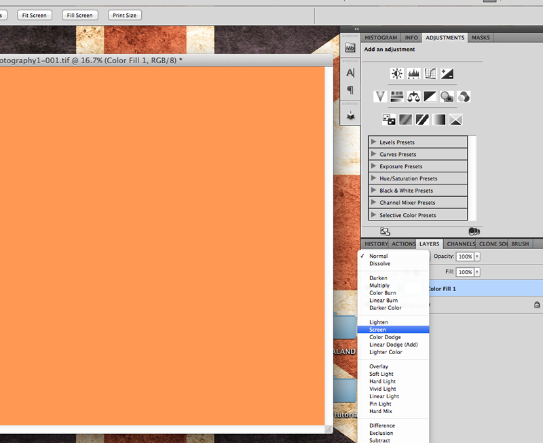This screenshot has width=543, height=443.
Task: Select the Color Fill 1 layer
Action: pyautogui.click(x=485, y=288)
